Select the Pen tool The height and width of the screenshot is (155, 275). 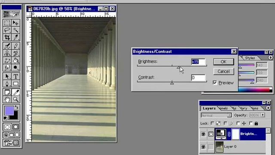click(7, 84)
